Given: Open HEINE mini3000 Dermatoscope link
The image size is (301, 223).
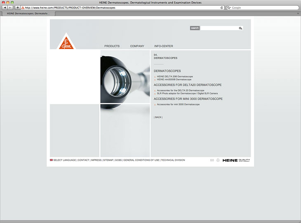Looking at the screenshot, I should point(174,80).
